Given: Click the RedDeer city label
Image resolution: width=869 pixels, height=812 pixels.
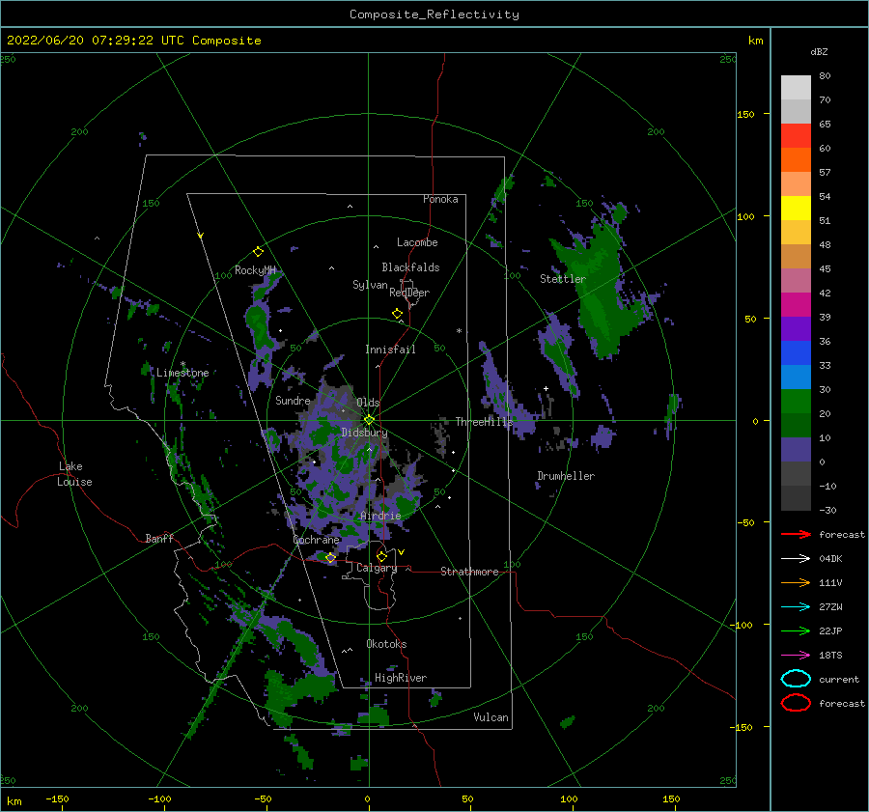Looking at the screenshot, I should 409,293.
